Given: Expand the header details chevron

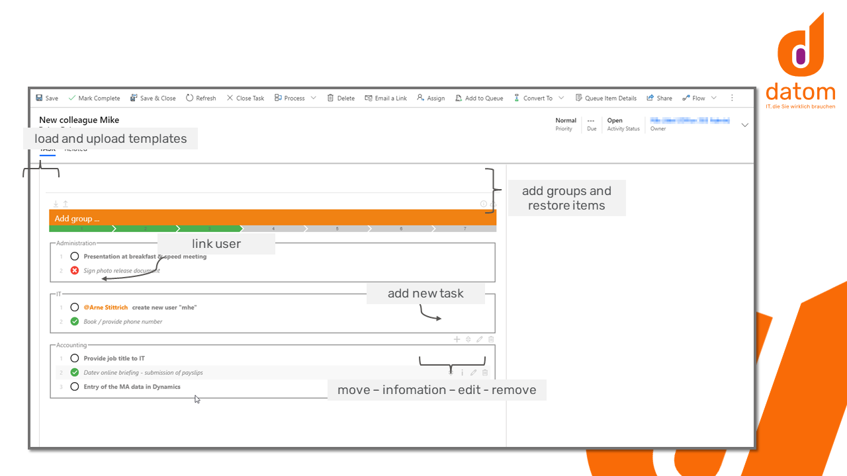Looking at the screenshot, I should coord(744,125).
